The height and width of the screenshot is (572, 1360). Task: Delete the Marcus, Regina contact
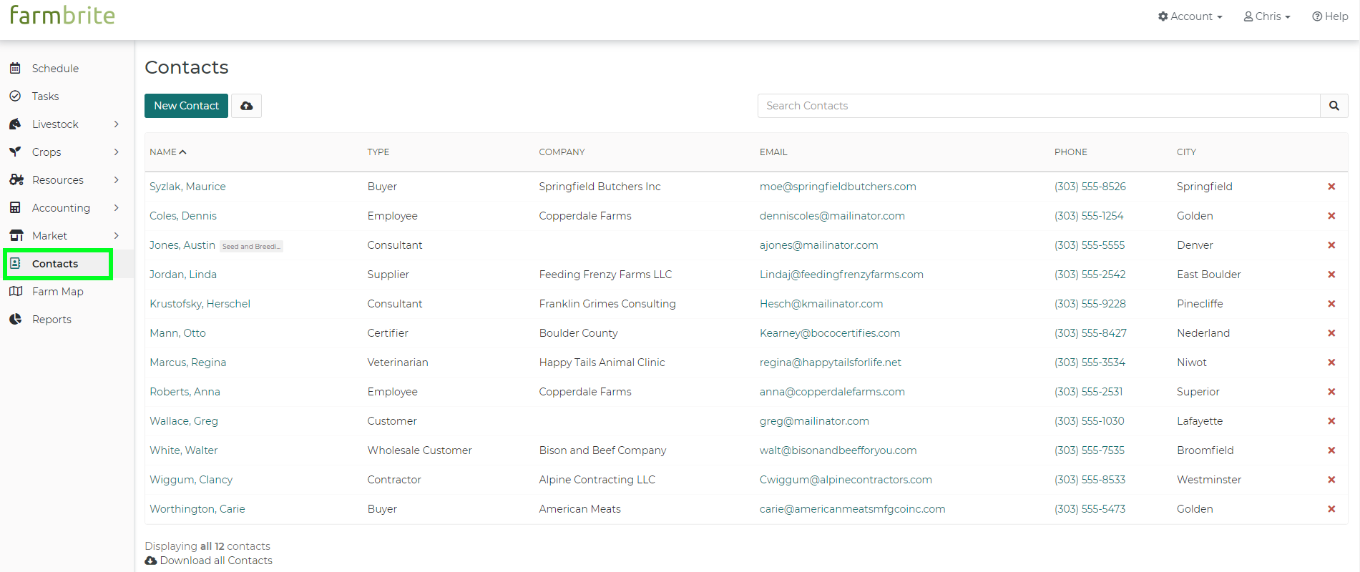pyautogui.click(x=1331, y=363)
